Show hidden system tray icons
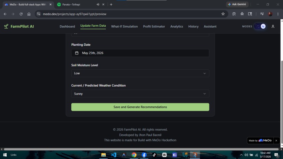The height and width of the screenshot is (159, 283). click(241, 155)
